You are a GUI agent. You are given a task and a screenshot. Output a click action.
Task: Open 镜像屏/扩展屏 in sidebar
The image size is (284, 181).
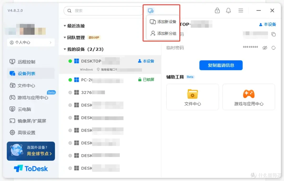point(31,121)
